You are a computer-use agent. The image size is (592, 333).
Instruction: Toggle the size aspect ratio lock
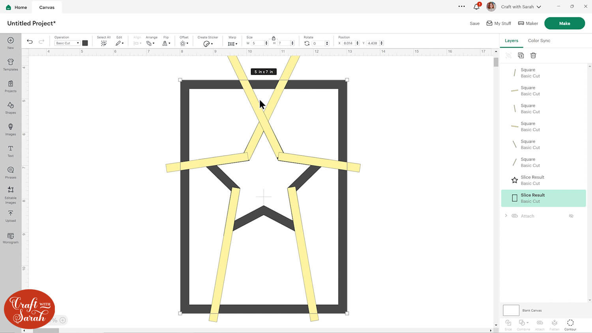click(274, 38)
